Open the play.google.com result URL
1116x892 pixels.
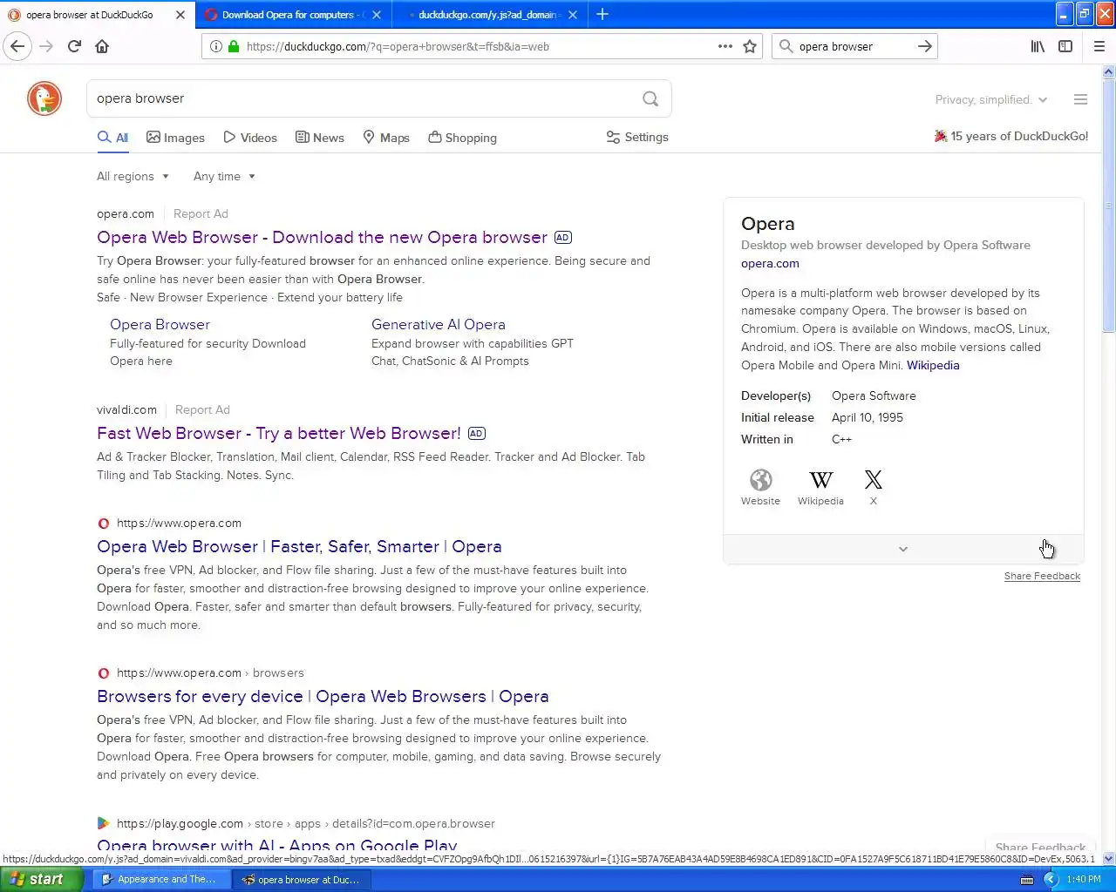click(306, 823)
